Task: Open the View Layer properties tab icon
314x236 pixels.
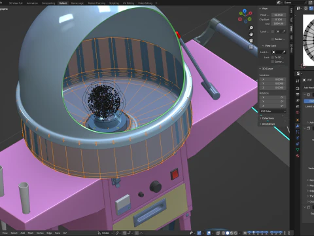Action: pyautogui.click(x=298, y=100)
